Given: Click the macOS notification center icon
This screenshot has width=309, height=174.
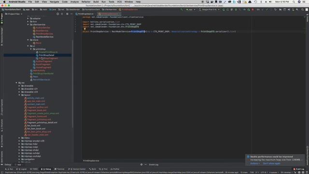Looking at the screenshot, I should [x=304, y=2].
